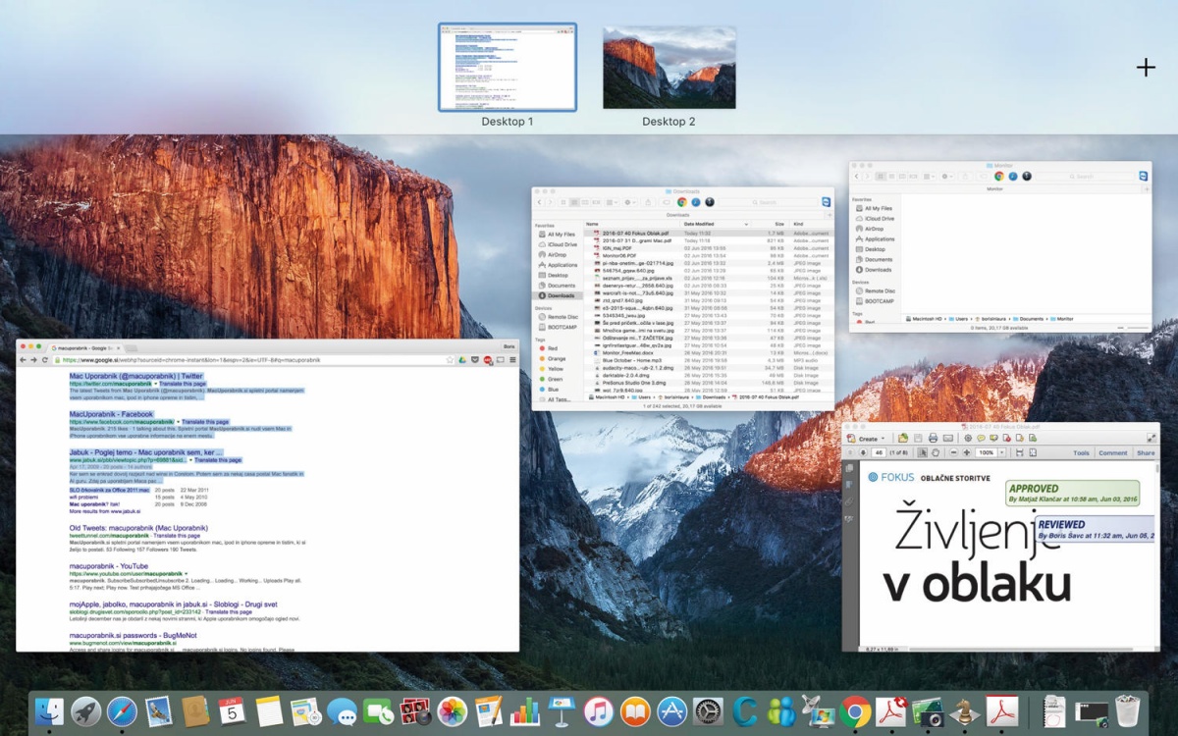This screenshot has height=736, width=1178.
Task: Click Chrome reload button
Action: pos(45,360)
